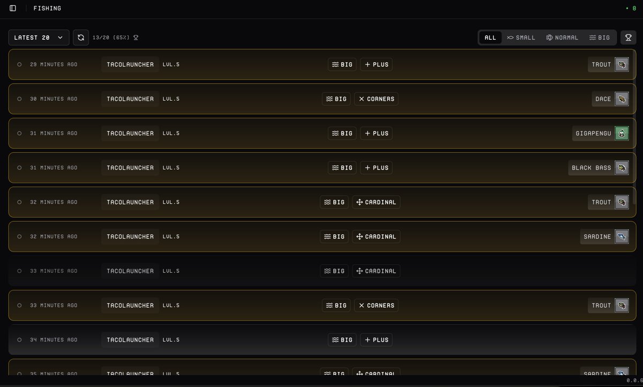Select the All filter tab
The width and height of the screenshot is (643, 387).
[x=490, y=38]
